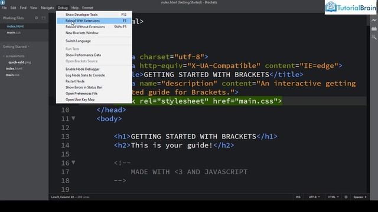Click the spaces indent width number 4

[366, 197]
